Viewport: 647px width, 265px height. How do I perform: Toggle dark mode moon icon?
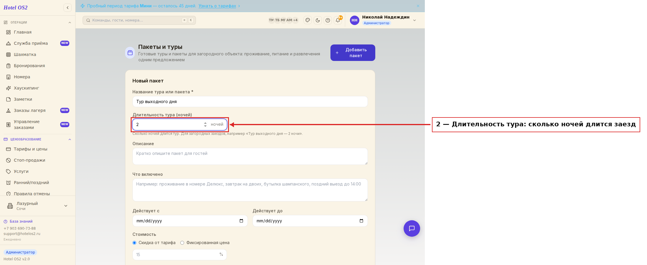coord(318,20)
